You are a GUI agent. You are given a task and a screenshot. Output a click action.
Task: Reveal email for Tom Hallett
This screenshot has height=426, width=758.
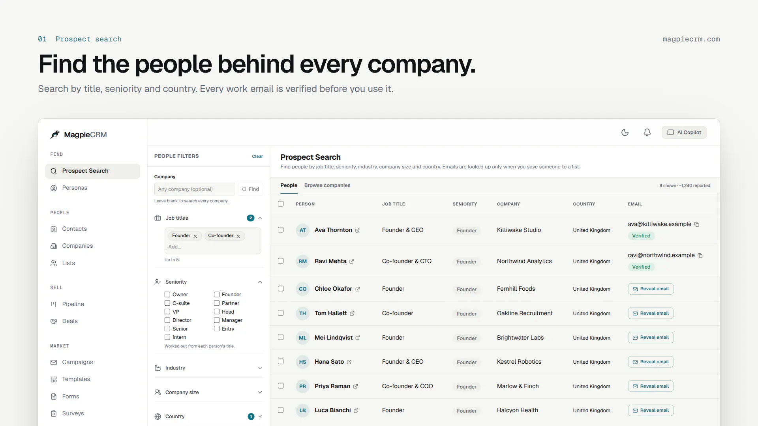click(651, 314)
